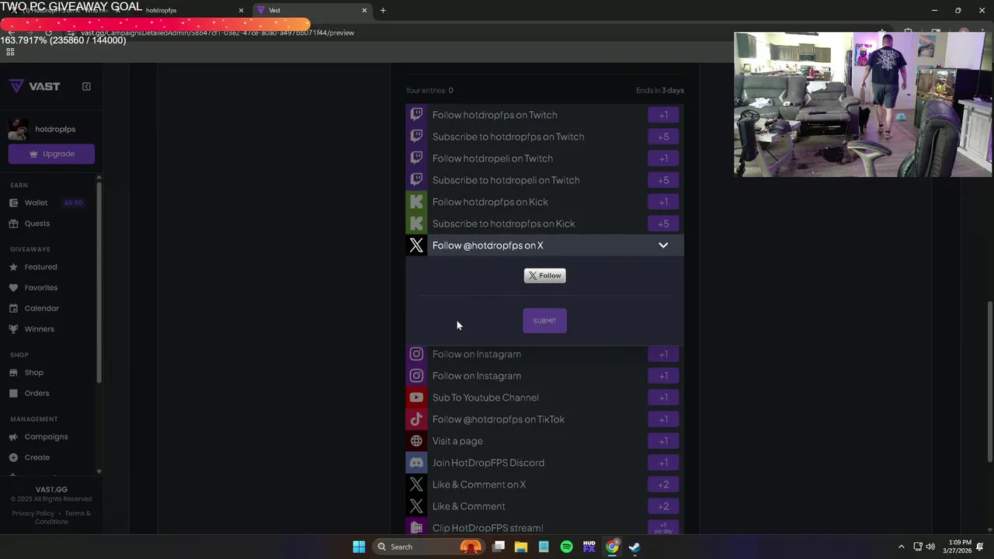The height and width of the screenshot is (559, 994).
Task: Click the YouTube icon for Sub To Youtube Channel
Action: pos(416,398)
